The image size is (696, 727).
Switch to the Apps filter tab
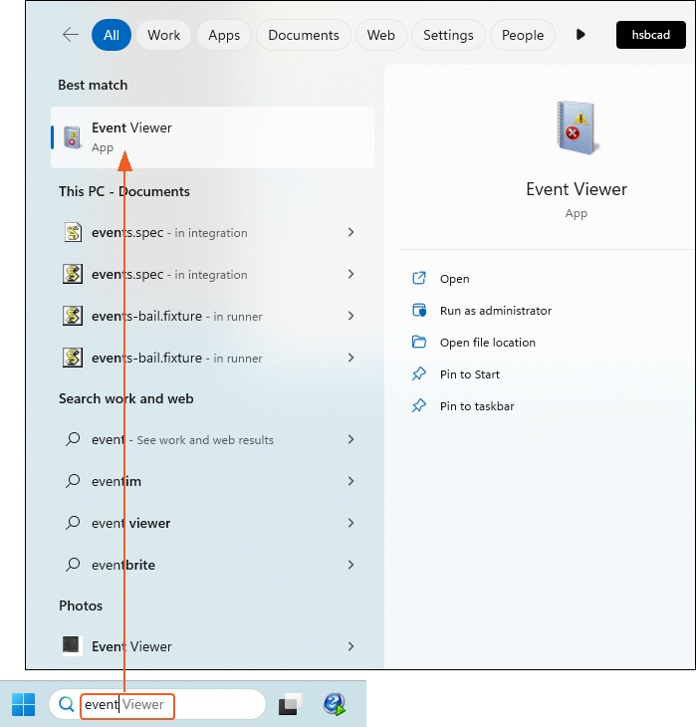point(224,35)
